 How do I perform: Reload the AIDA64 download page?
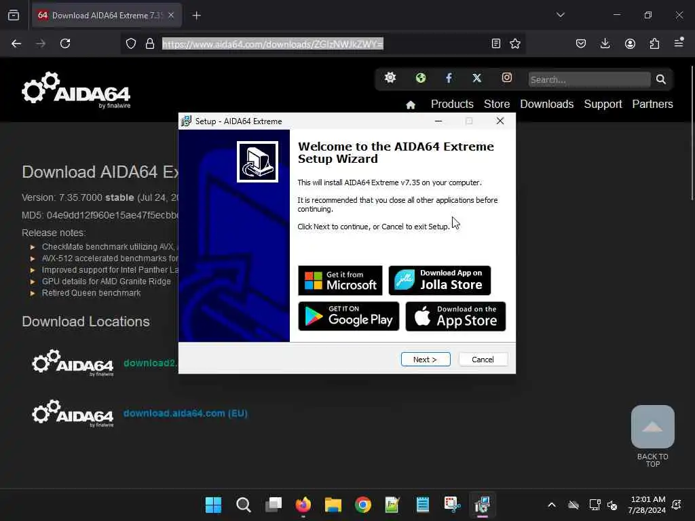(65, 43)
